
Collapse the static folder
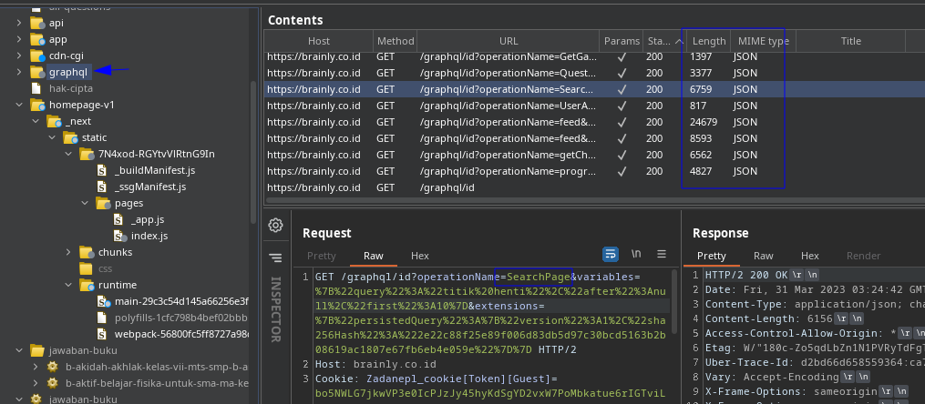point(52,137)
